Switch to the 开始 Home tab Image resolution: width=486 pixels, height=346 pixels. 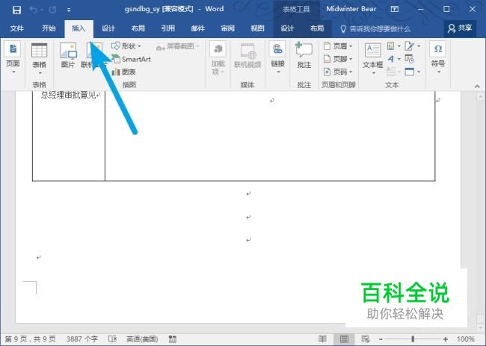49,28
